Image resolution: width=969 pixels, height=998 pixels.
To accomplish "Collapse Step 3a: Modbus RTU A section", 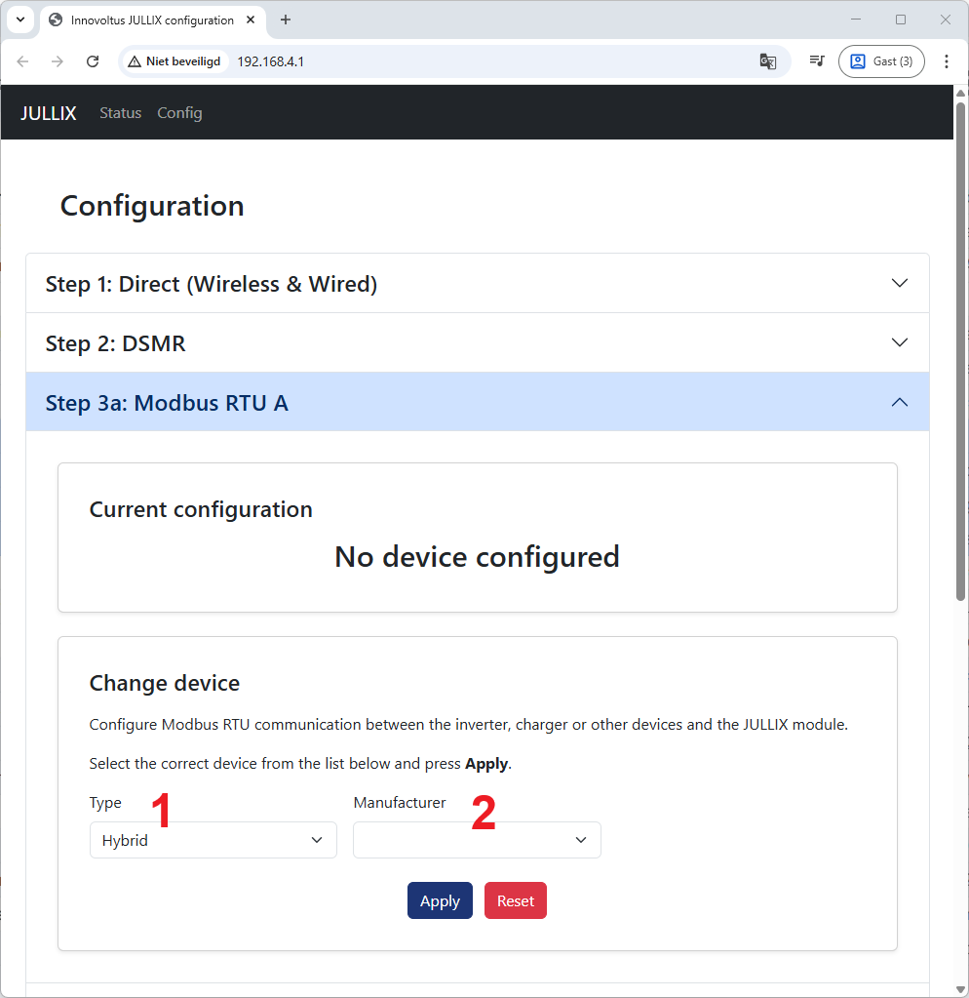I will [x=477, y=403].
